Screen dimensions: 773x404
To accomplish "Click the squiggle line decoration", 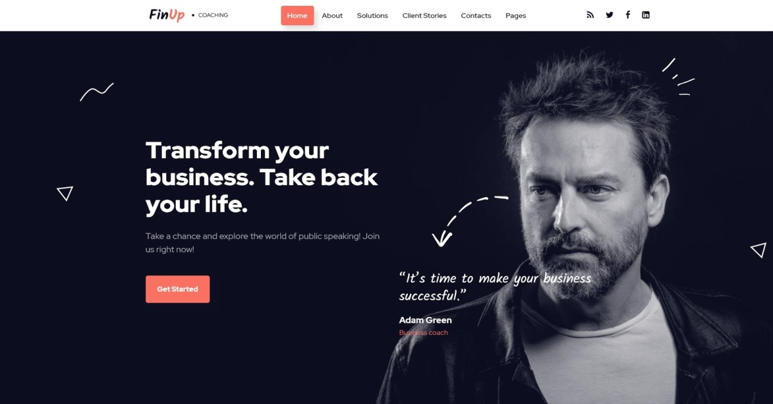I will coord(97,91).
